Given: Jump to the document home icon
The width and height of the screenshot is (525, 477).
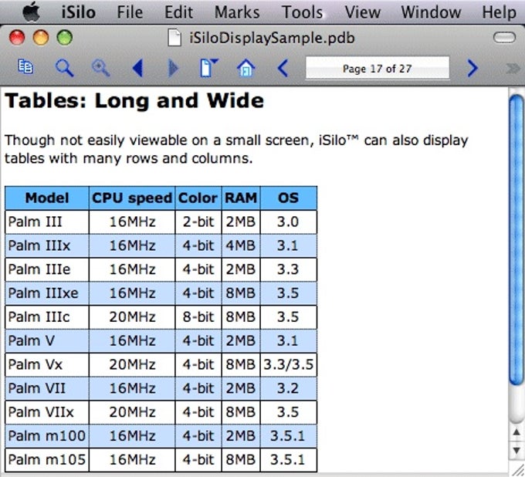Looking at the screenshot, I should coord(246,68).
